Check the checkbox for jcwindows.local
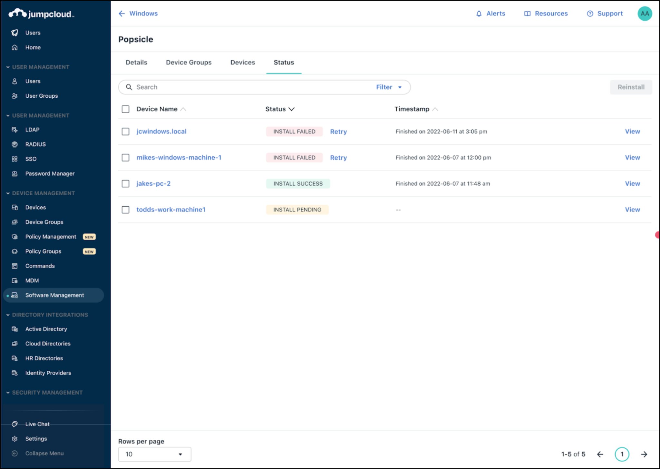 click(x=125, y=132)
